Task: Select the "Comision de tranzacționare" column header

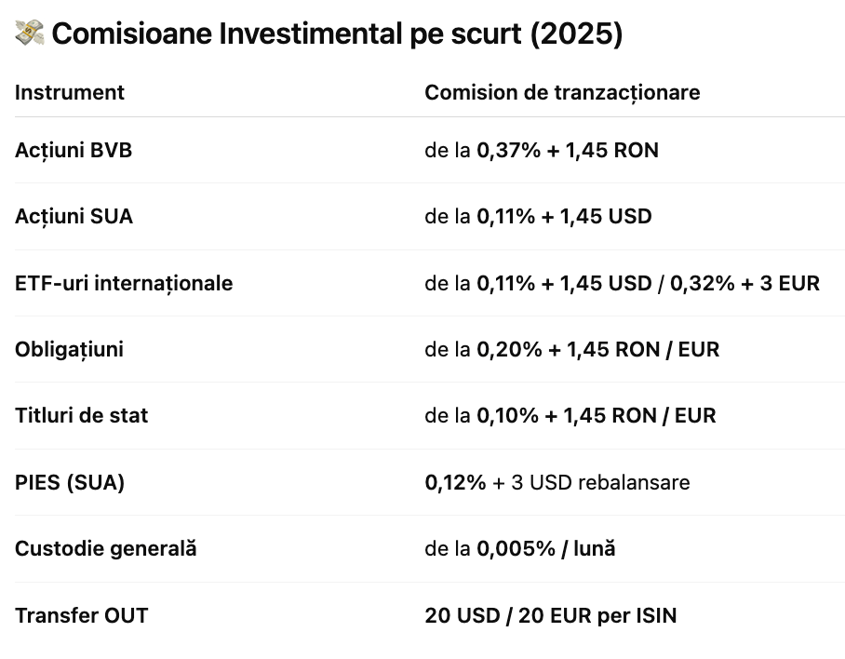Action: (562, 92)
